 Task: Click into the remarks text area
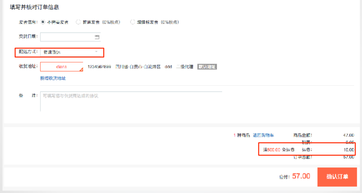pos(131,102)
